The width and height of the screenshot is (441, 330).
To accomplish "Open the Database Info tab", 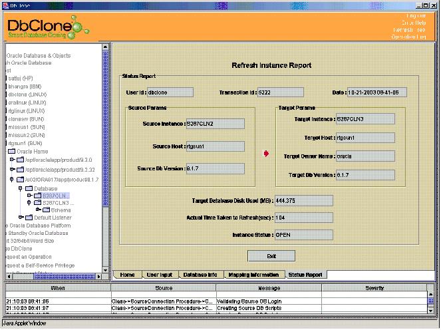I will pyautogui.click(x=200, y=275).
